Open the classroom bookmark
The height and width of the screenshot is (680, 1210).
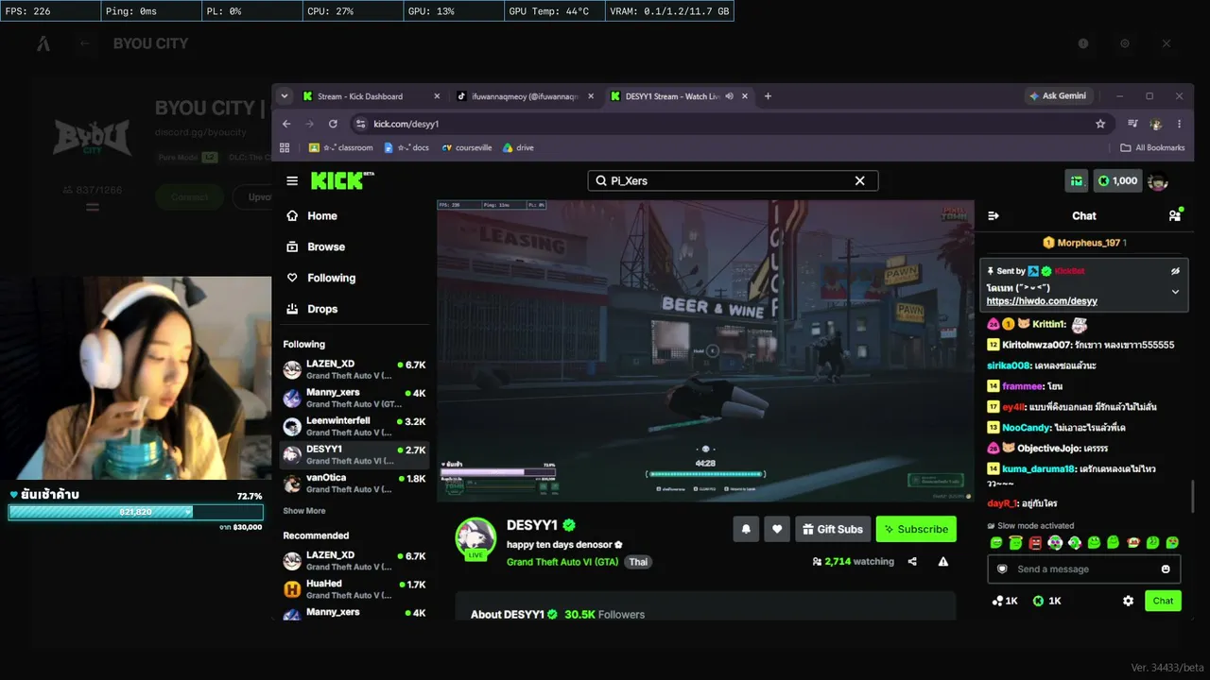pyautogui.click(x=341, y=148)
